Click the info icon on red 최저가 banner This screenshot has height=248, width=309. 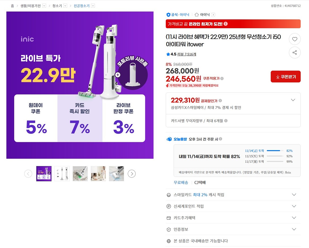pyautogui.click(x=226, y=24)
